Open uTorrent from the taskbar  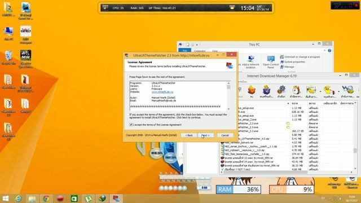pyautogui.click(x=88, y=198)
